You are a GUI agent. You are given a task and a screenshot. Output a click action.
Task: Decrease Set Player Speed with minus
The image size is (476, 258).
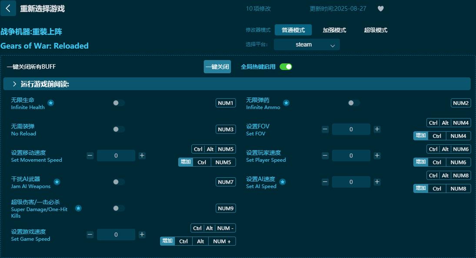tap(325, 156)
